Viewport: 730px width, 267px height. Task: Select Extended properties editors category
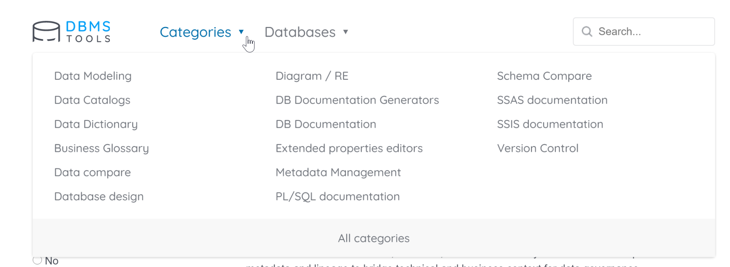pyautogui.click(x=349, y=148)
